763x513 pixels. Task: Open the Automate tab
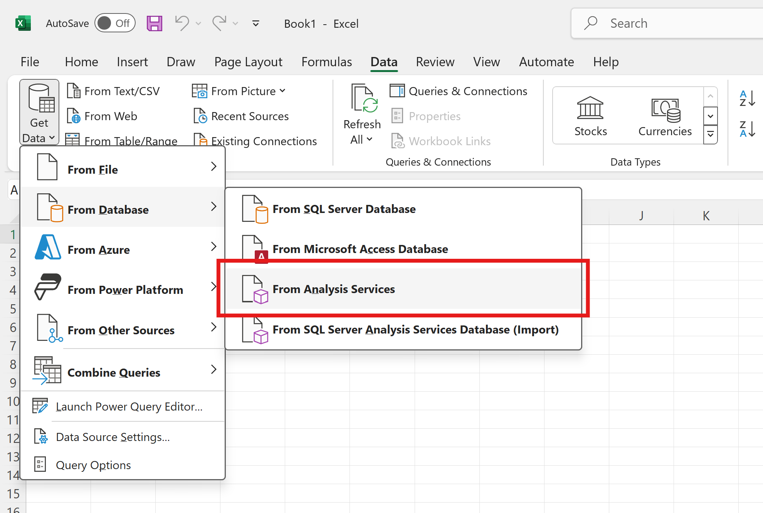[x=546, y=62]
